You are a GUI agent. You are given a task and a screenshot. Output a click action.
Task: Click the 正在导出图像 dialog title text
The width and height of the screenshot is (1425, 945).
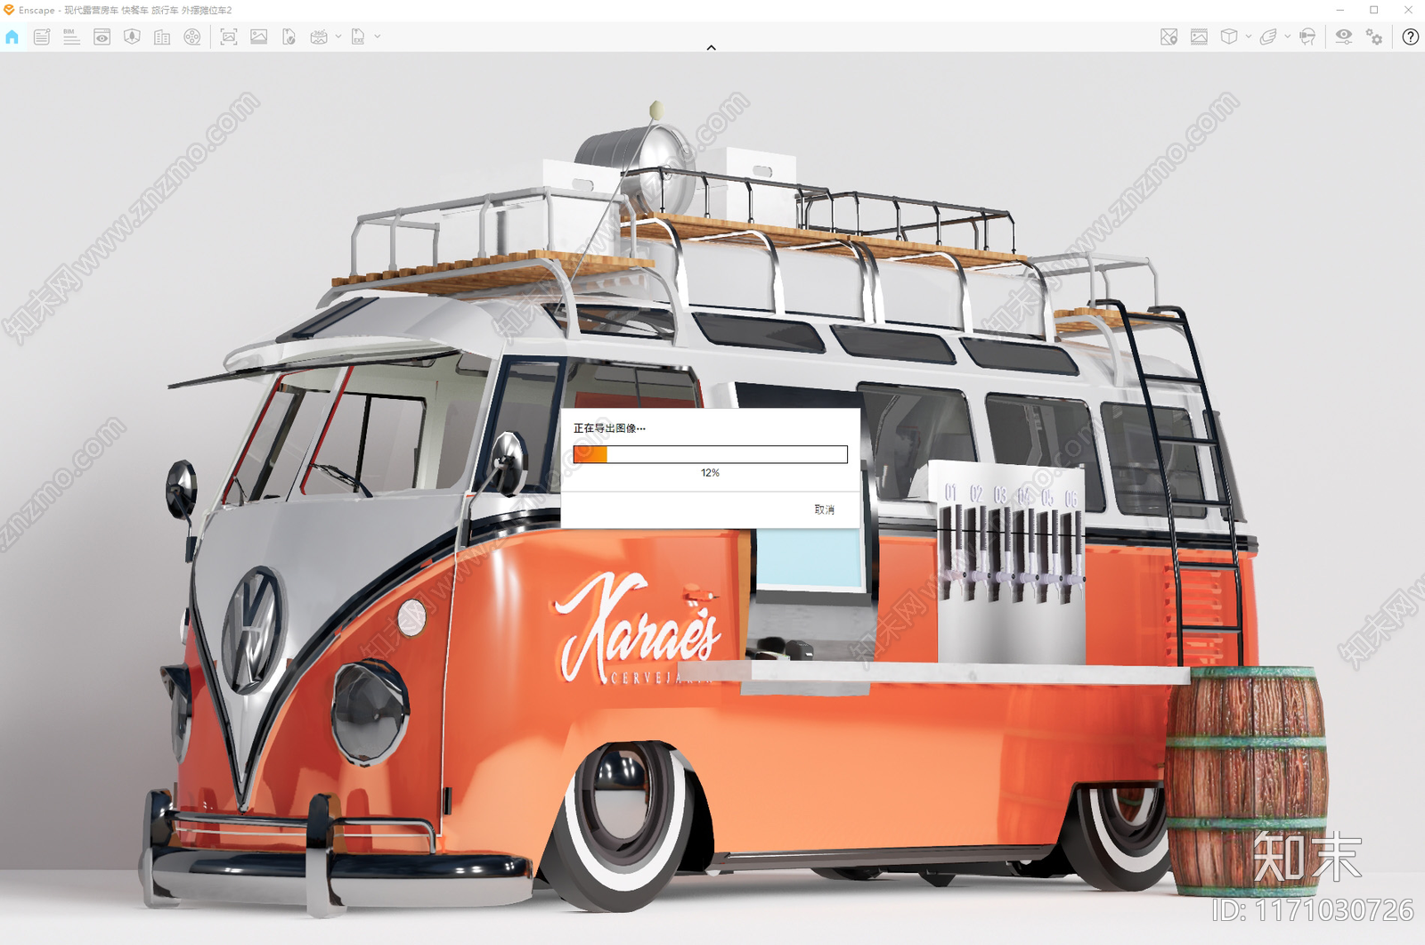609,428
